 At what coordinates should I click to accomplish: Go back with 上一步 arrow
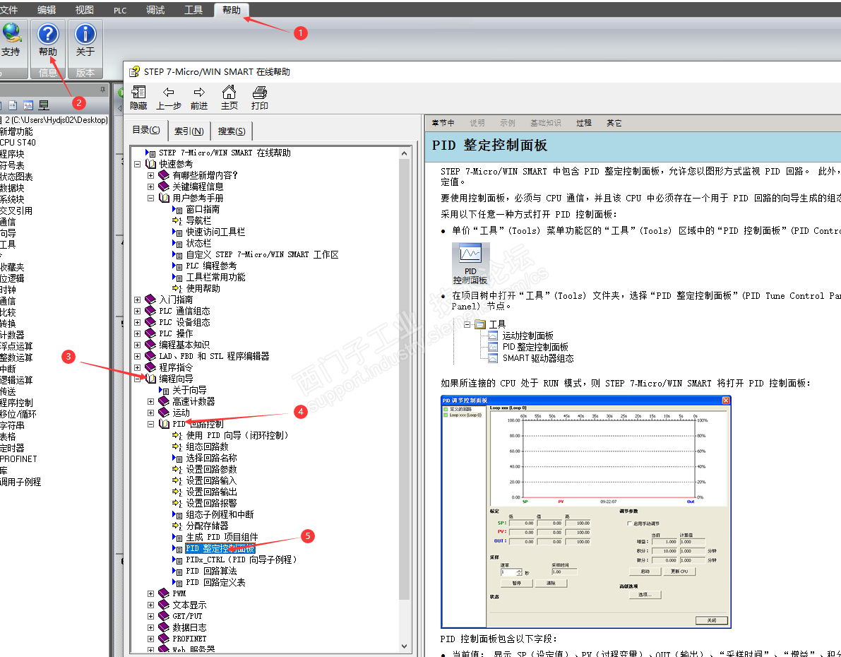169,97
